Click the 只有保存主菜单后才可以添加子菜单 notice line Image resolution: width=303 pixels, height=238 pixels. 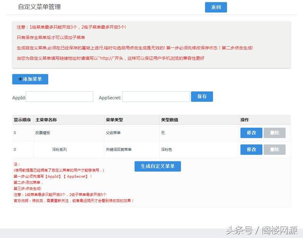coord(51,37)
